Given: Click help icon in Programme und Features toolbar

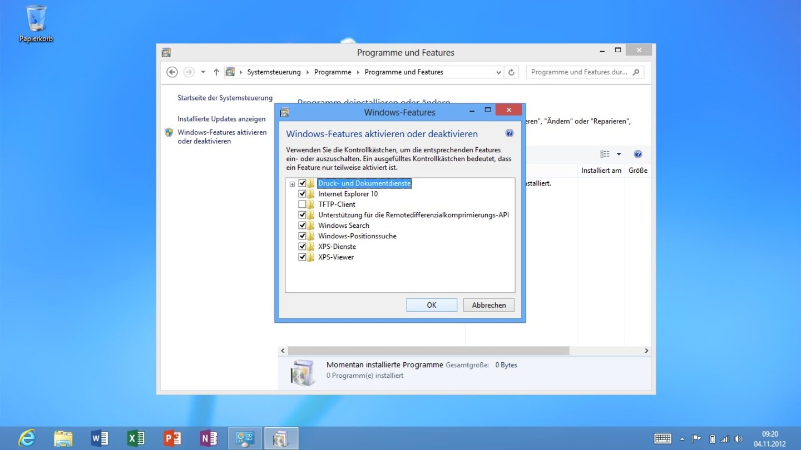Looking at the screenshot, I should 638,154.
